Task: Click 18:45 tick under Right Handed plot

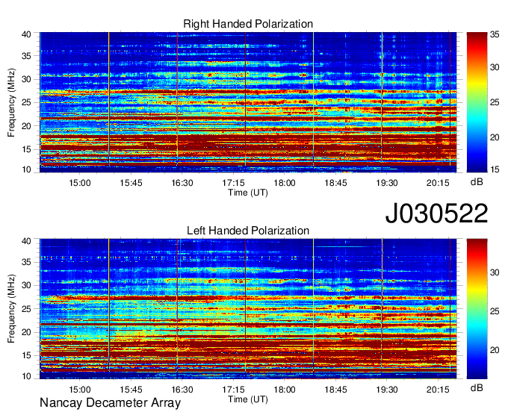Action: [x=335, y=183]
